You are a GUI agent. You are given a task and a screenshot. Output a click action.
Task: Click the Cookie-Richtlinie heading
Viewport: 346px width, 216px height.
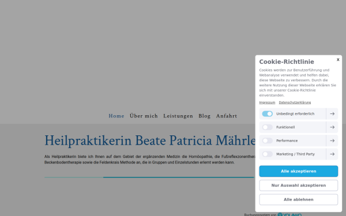pyautogui.click(x=287, y=62)
